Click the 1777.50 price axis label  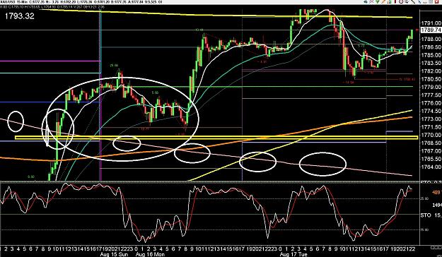(431, 95)
